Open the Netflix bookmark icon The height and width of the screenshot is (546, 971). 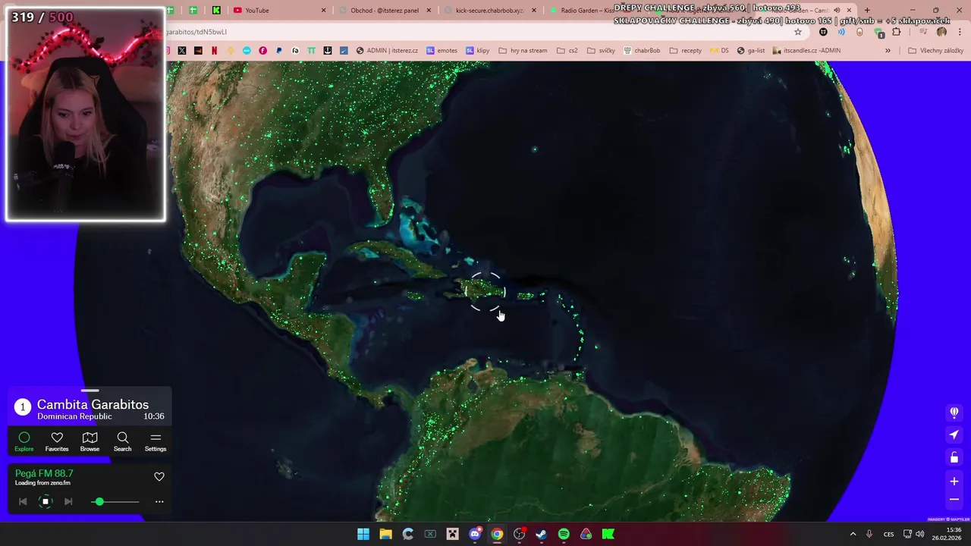[214, 51]
